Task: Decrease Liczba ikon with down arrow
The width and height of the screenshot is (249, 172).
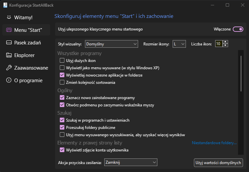Action: pos(225,45)
